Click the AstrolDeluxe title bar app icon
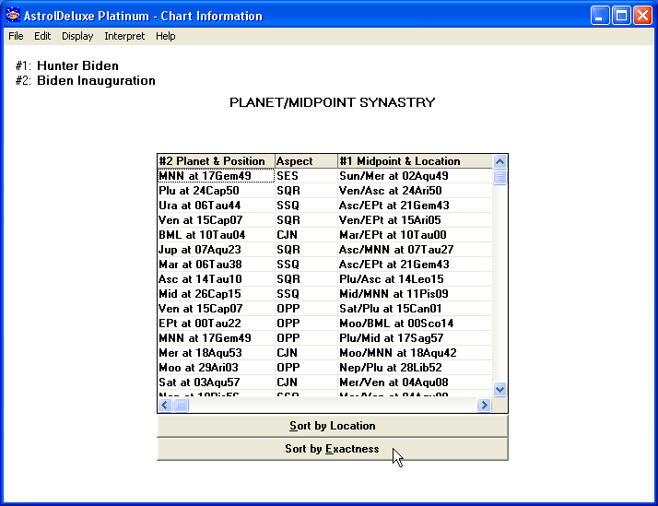This screenshot has height=506, width=658. tap(13, 16)
